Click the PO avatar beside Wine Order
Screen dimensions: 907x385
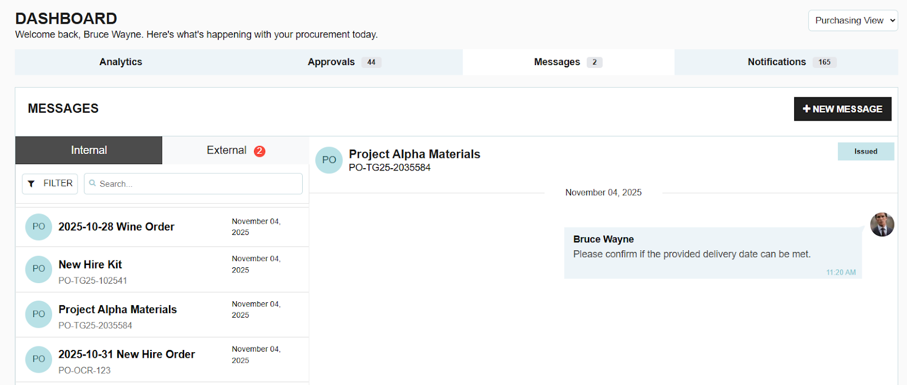coord(39,226)
